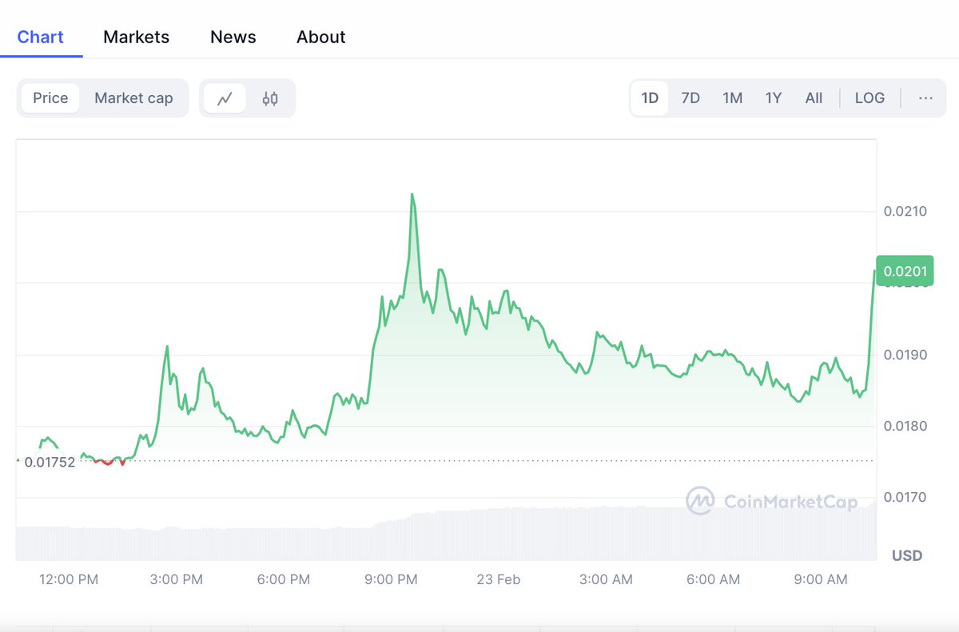Click the 3:00 AM time label
959x632 pixels.
click(x=606, y=579)
